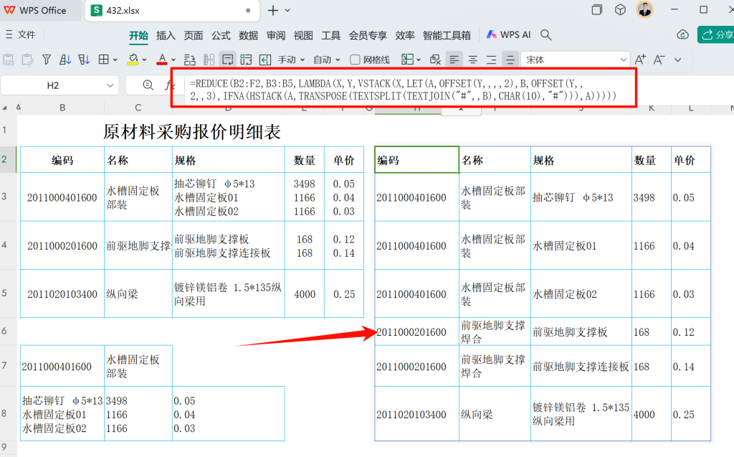The width and height of the screenshot is (734, 457).
Task: Click the cube app center icon
Action: pos(620,10)
